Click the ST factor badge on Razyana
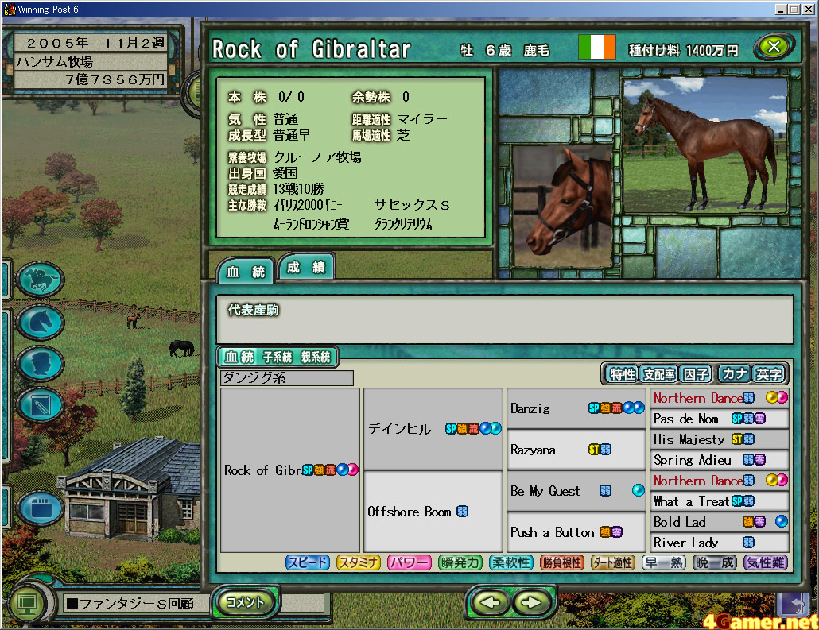This screenshot has width=819, height=630. pos(594,450)
